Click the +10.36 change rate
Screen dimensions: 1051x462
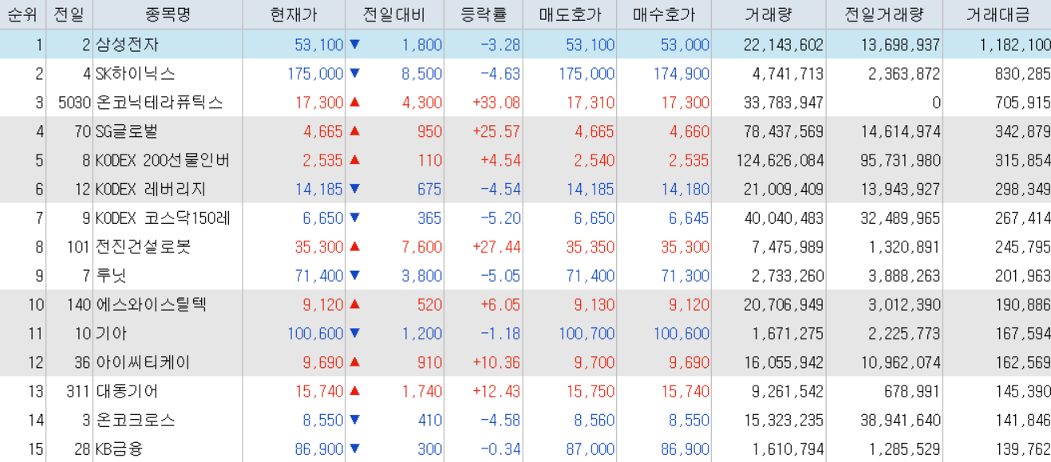[496, 362]
